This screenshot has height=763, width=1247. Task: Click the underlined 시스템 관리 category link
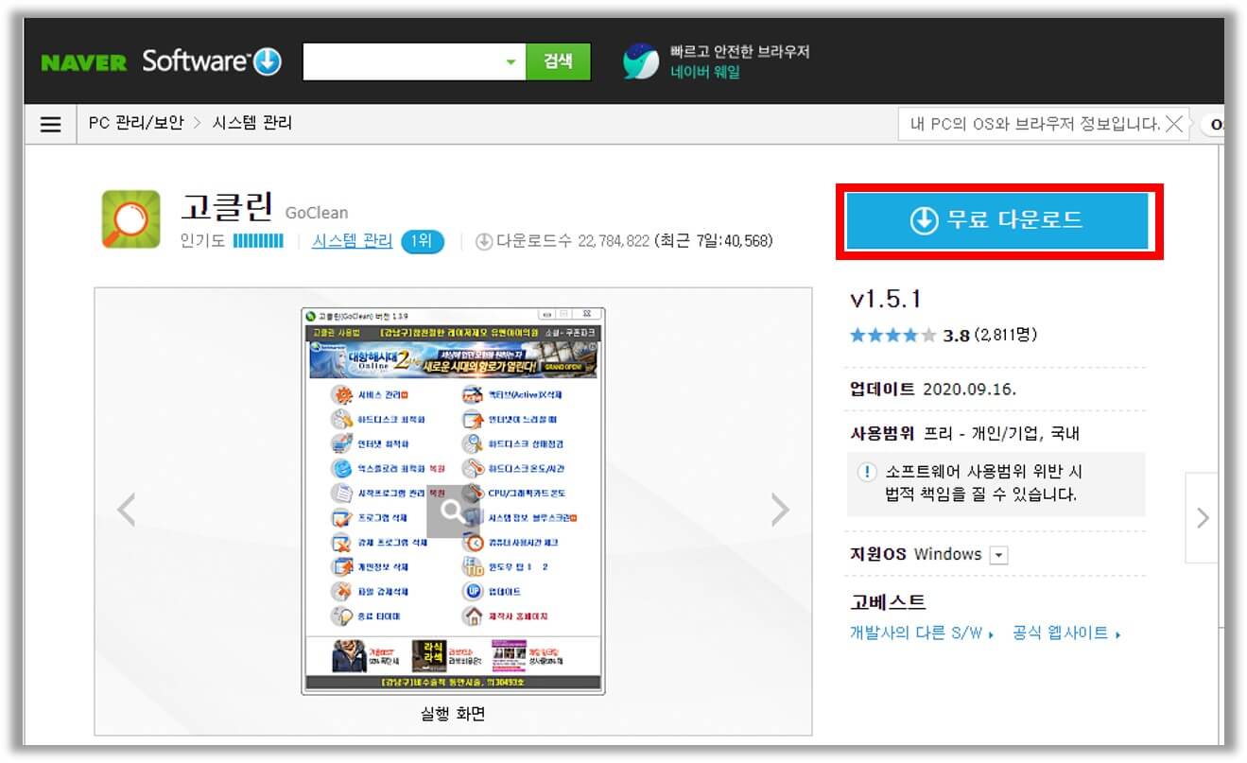coord(352,241)
